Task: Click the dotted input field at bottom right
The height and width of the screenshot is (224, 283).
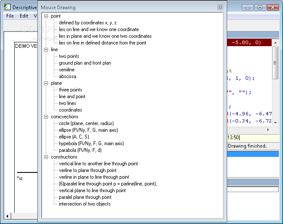Action: tap(253, 189)
